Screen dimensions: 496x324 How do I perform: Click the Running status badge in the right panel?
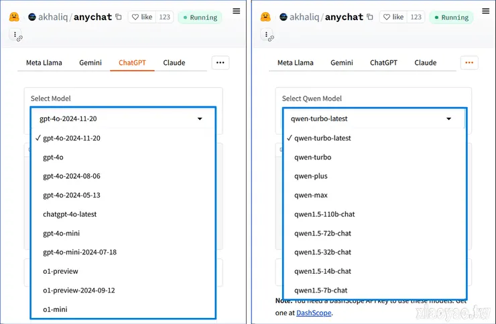(x=451, y=17)
